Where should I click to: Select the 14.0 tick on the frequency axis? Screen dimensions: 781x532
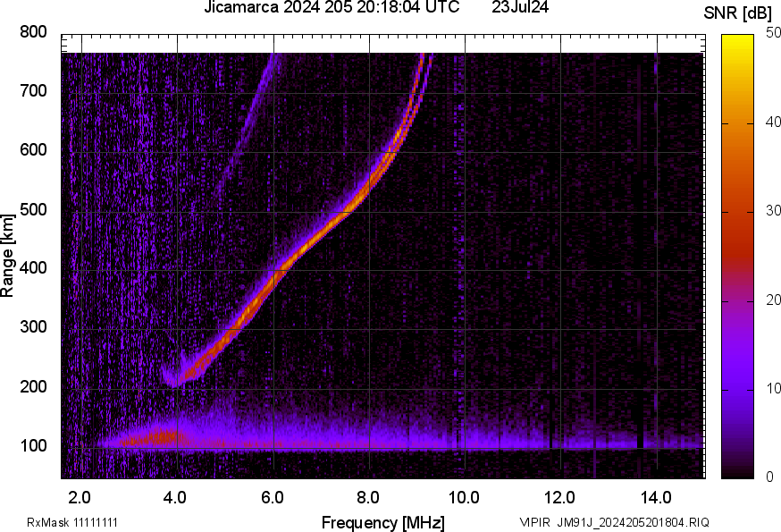(656, 495)
